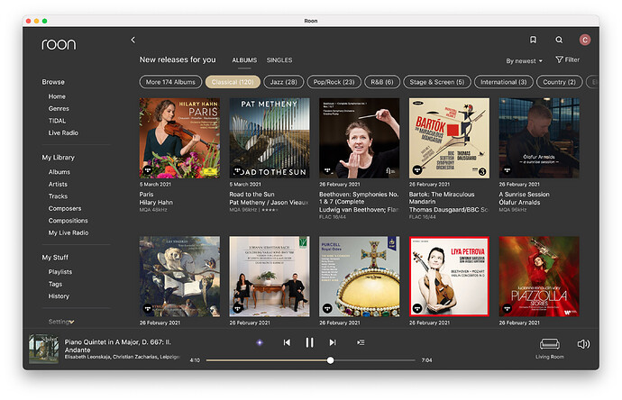This screenshot has height=400, width=622.
Task: Click the Paris album title
Action: pyautogui.click(x=146, y=195)
